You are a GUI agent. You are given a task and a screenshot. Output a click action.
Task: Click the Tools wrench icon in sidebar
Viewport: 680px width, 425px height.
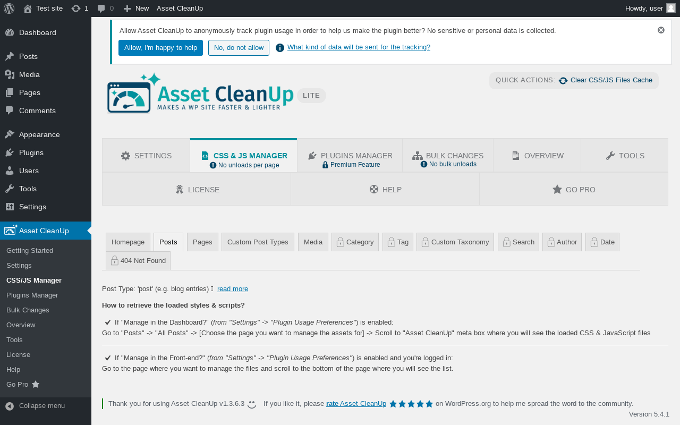tap(10, 189)
